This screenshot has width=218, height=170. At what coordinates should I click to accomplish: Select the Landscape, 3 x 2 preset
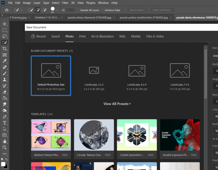pyautogui.click(x=94, y=76)
